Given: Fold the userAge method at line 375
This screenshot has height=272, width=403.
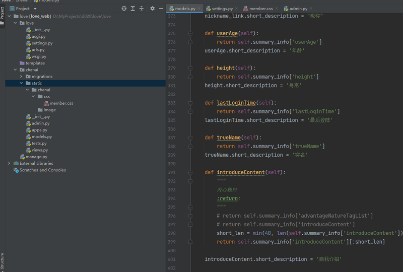Looking at the screenshot, I should pos(190,33).
